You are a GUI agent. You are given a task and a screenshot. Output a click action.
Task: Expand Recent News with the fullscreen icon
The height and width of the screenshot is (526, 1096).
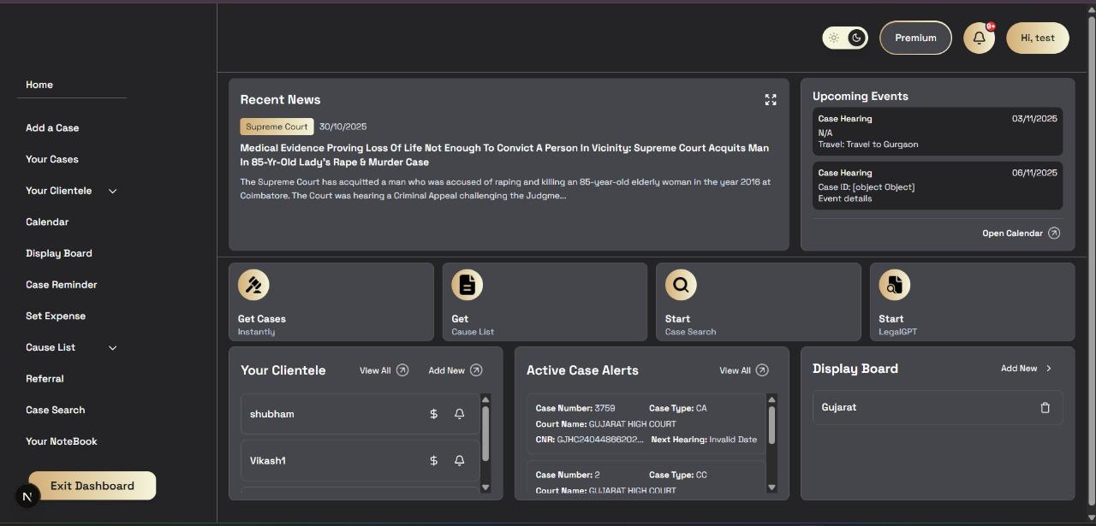[770, 99]
